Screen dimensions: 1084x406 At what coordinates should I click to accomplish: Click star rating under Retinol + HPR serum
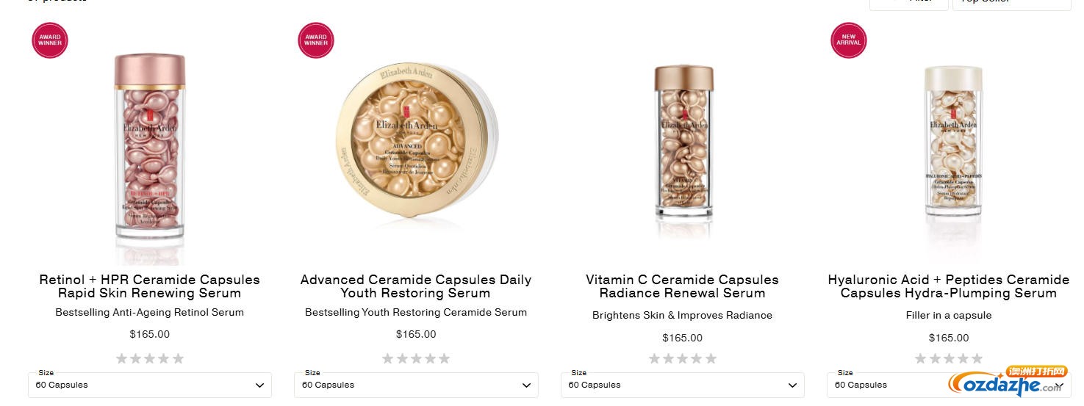150,359
